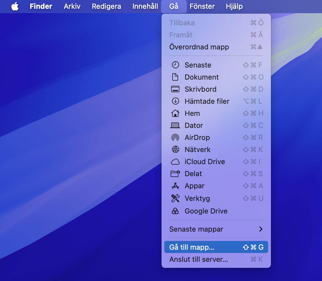Click the Delat shared folder icon
This screenshot has width=322, height=281.
click(x=175, y=174)
